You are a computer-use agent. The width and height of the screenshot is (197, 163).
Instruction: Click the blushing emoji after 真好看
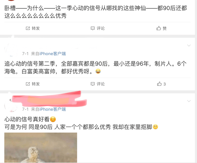pos(53,119)
